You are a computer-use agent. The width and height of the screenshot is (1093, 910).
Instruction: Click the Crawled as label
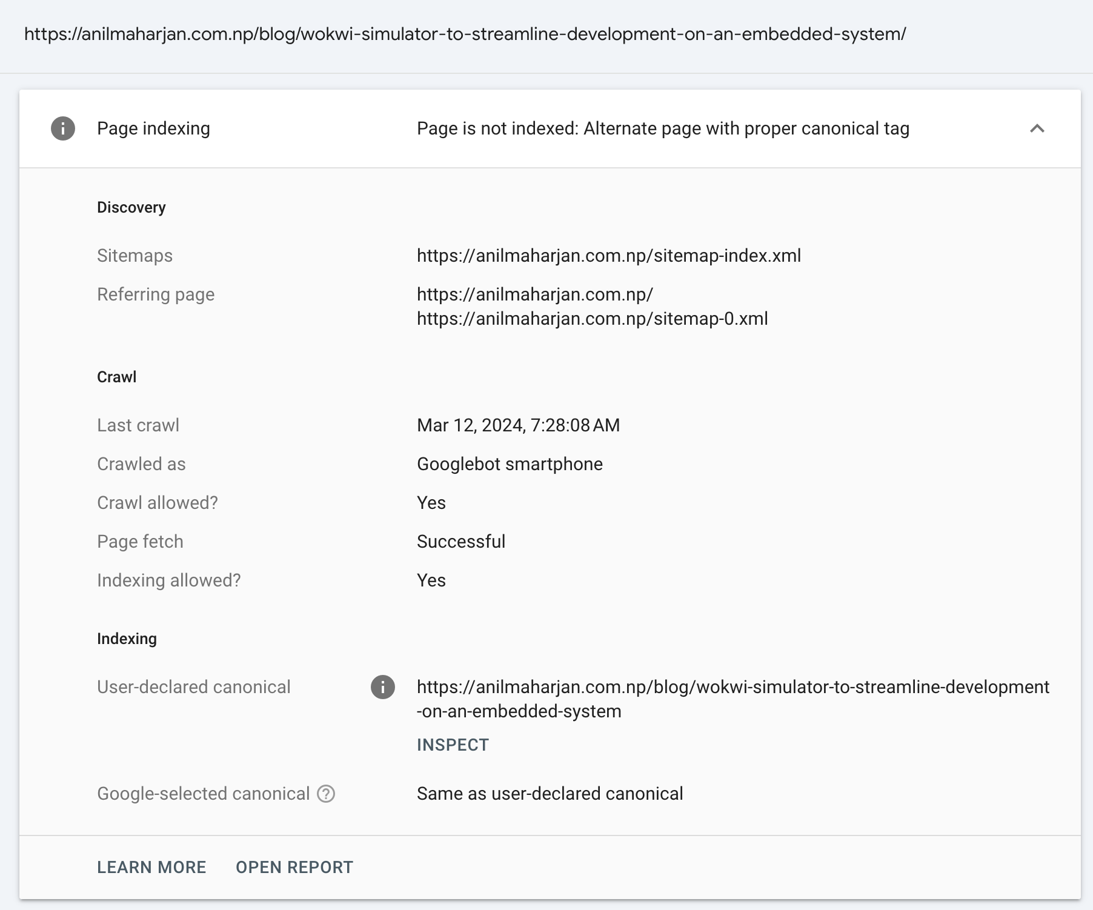click(x=141, y=464)
